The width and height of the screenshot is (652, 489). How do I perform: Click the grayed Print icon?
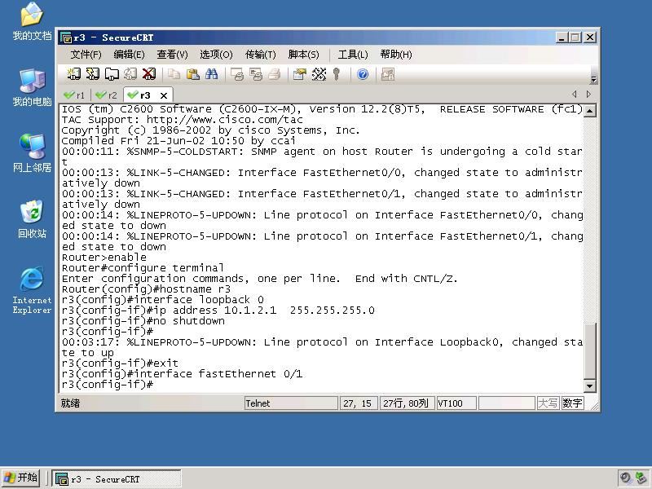(x=275, y=74)
